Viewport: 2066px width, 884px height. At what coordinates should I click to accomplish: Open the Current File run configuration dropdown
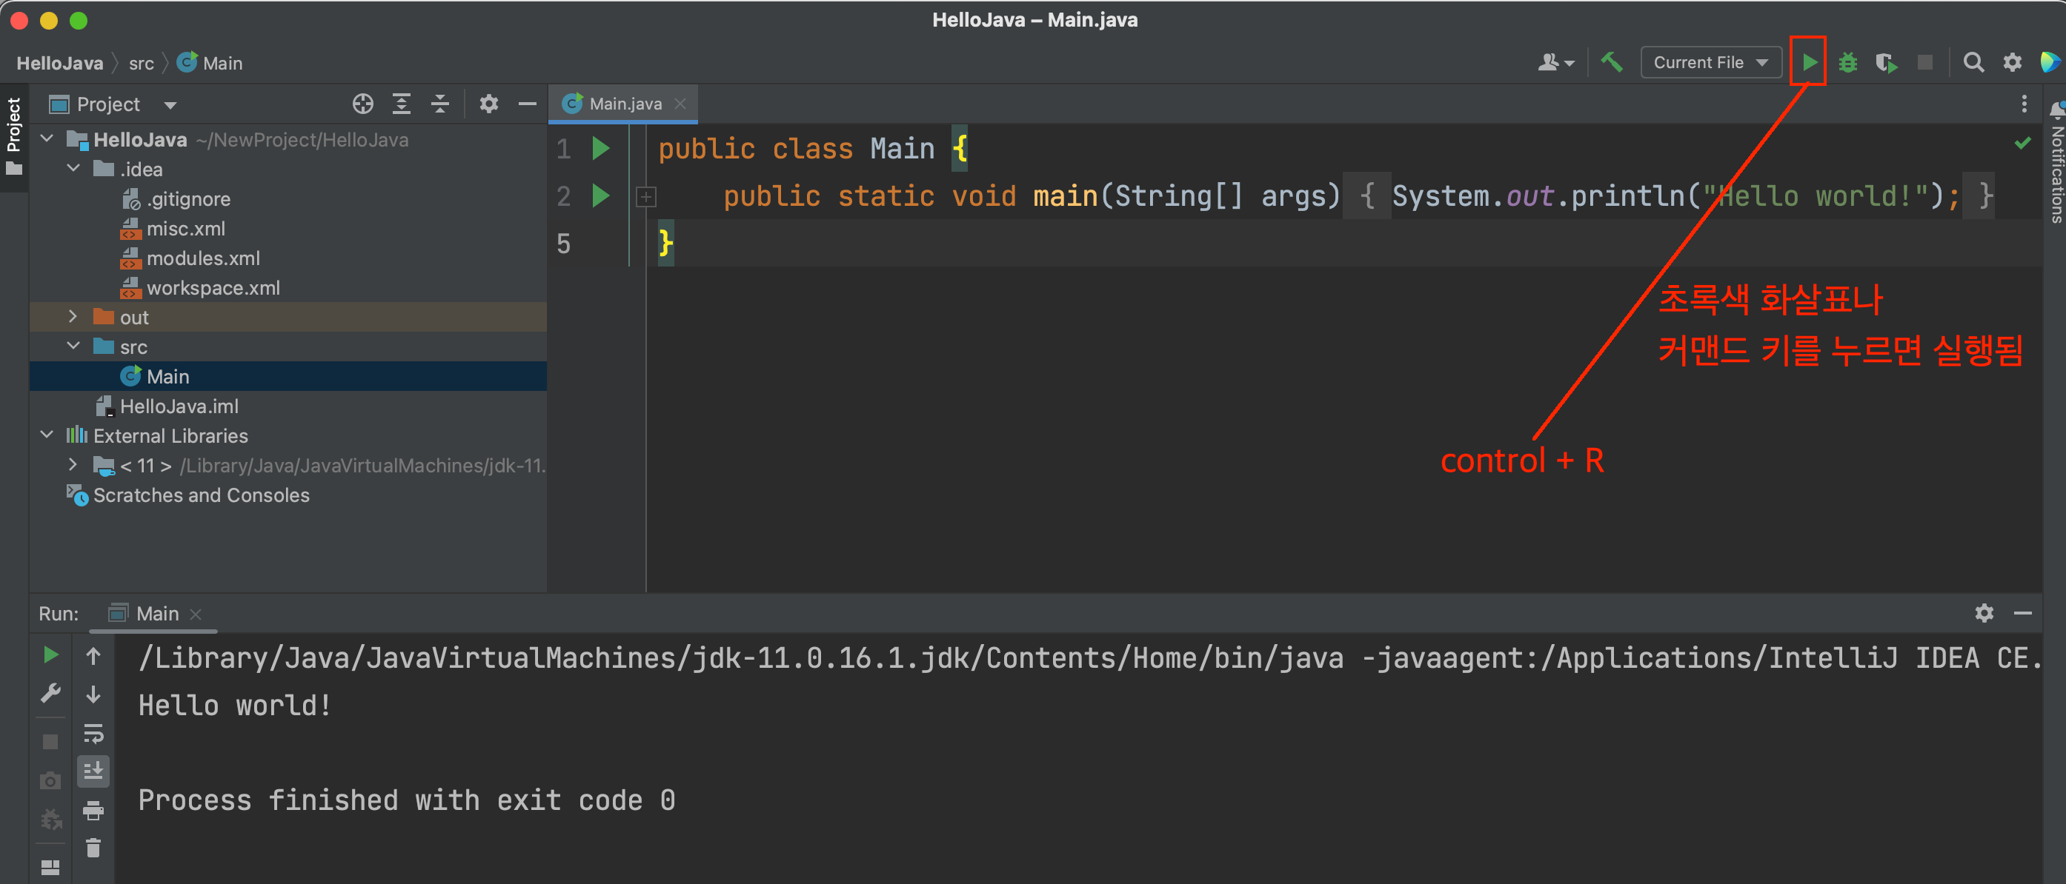[x=1710, y=61]
